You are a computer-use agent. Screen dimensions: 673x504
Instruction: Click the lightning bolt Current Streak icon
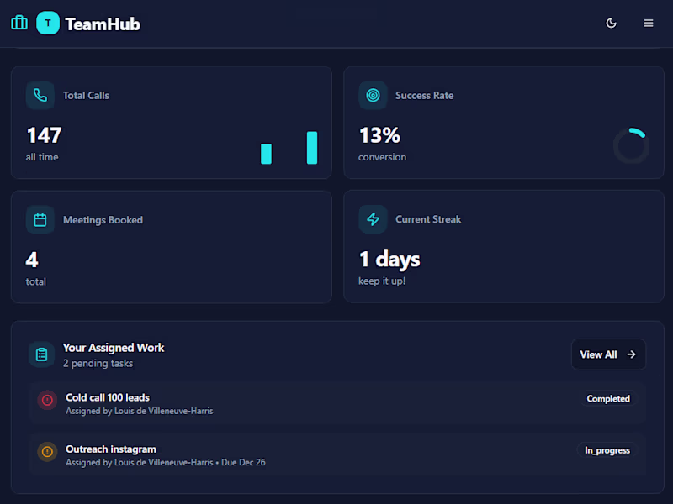373,219
